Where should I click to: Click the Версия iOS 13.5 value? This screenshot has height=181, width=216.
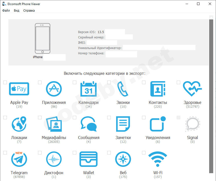point(101,32)
